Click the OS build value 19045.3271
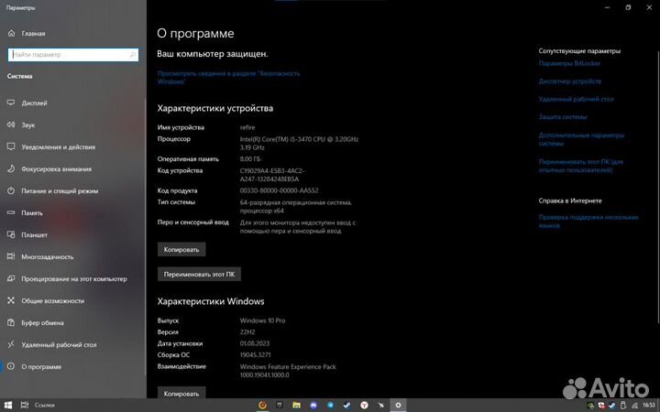 coord(255,355)
